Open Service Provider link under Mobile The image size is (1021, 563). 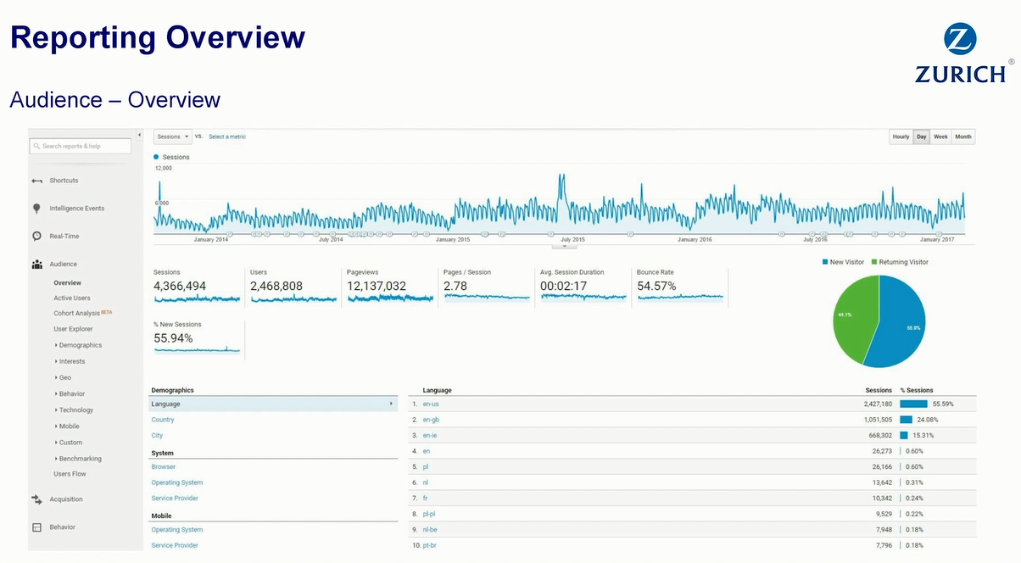[x=175, y=545]
